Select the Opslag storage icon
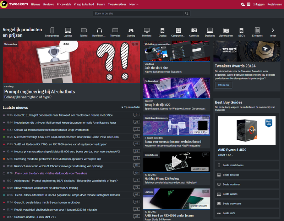 (x=163, y=30)
